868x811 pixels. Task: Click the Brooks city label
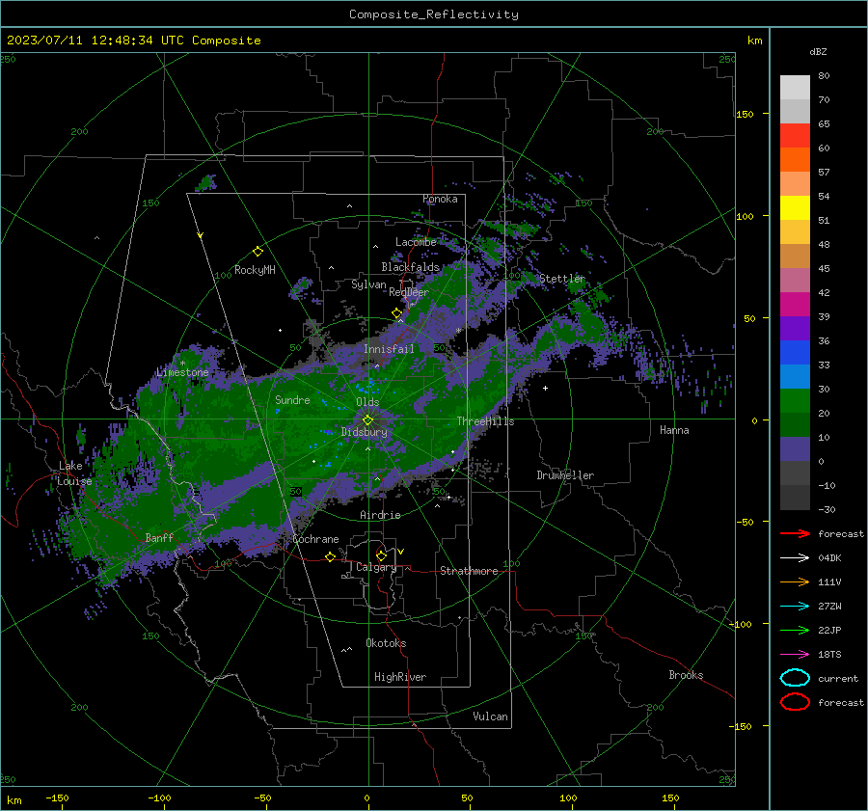click(686, 675)
